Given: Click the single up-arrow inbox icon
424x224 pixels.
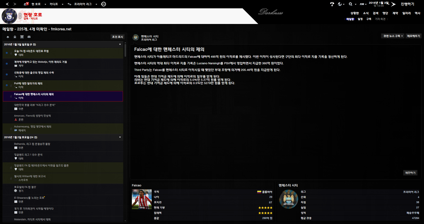Looking at the screenshot, I should click(x=8, y=37).
